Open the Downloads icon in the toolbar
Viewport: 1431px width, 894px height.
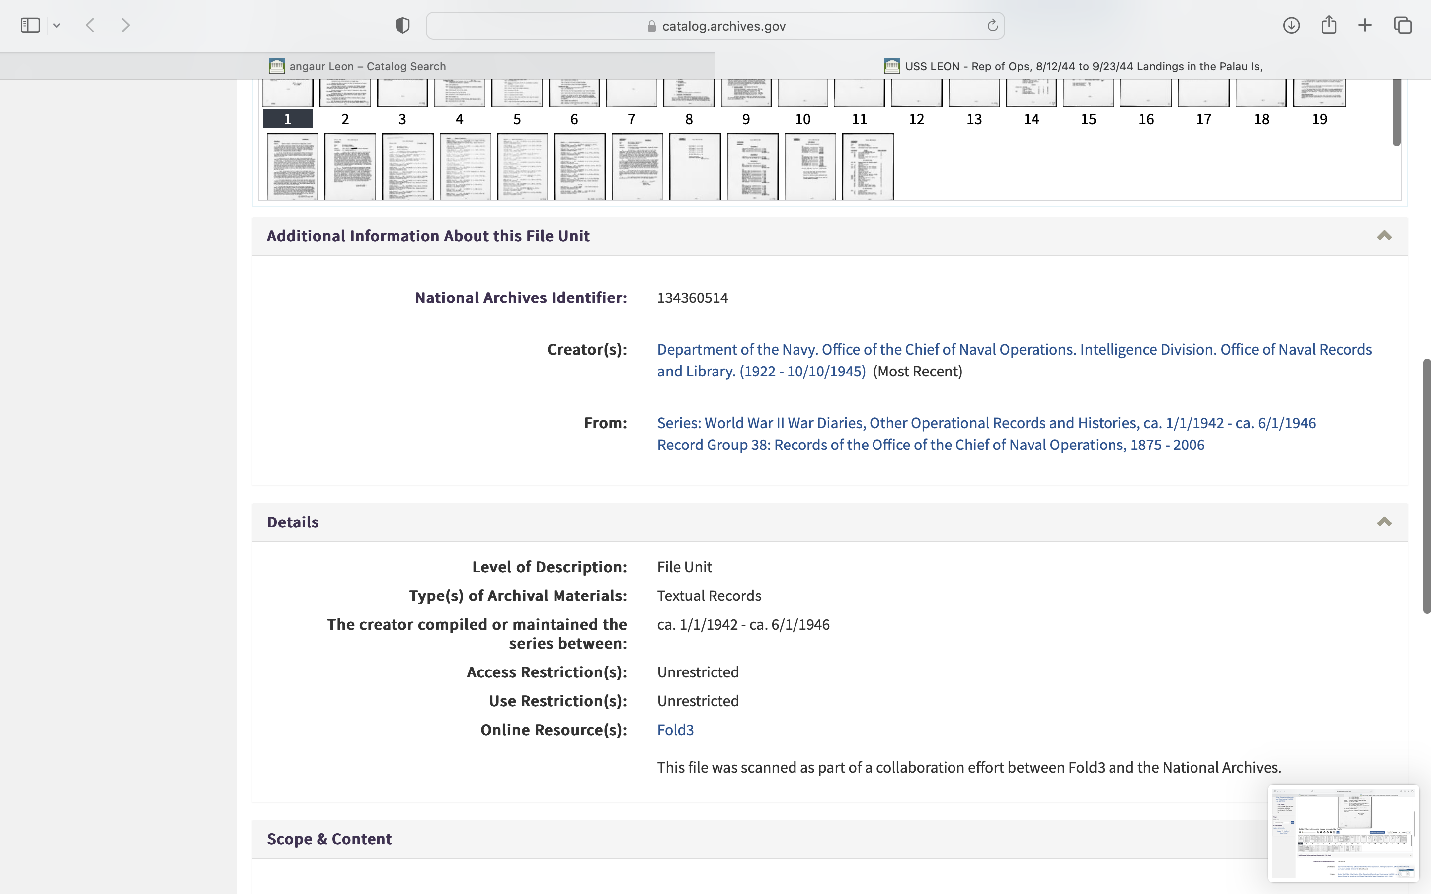1291,25
